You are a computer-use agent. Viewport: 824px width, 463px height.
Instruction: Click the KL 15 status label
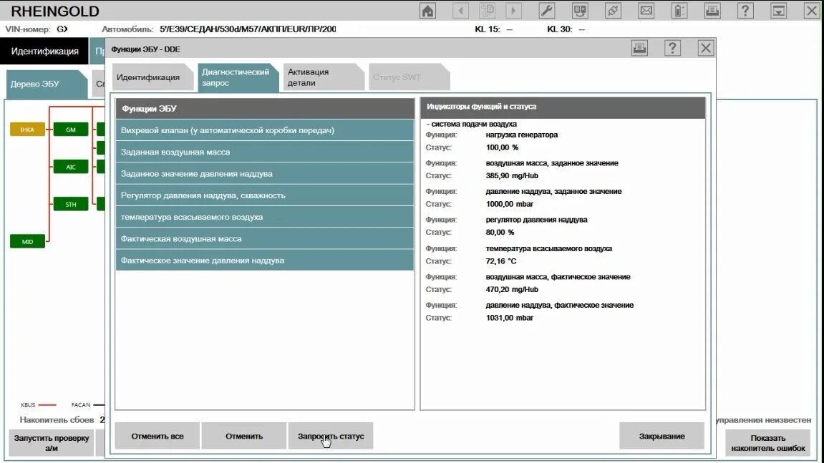click(x=487, y=29)
